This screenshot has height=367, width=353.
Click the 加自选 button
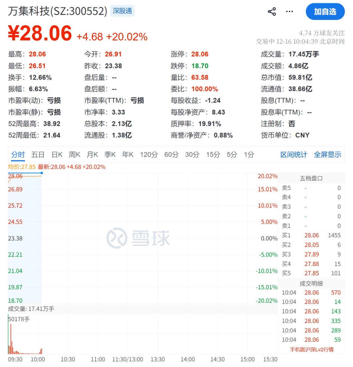[325, 12]
